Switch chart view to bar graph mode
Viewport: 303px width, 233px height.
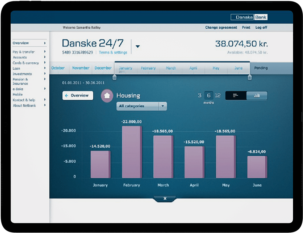tap(257, 95)
